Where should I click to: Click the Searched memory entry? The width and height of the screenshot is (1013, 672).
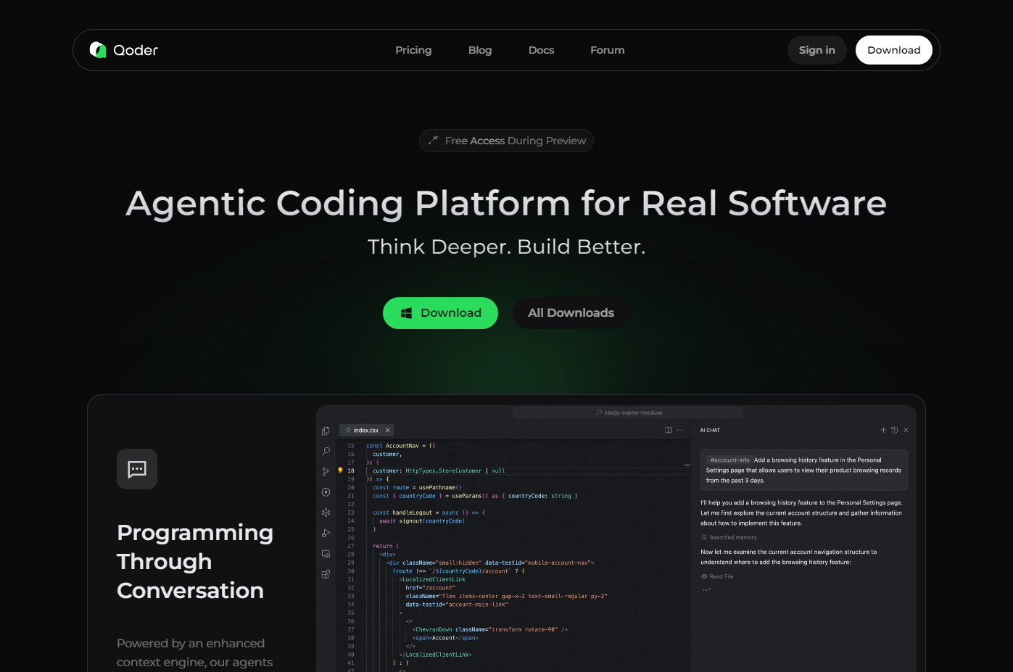tap(729, 537)
